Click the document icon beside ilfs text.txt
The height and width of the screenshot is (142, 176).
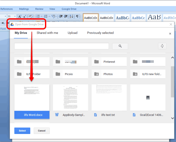pyautogui.click(x=95, y=115)
